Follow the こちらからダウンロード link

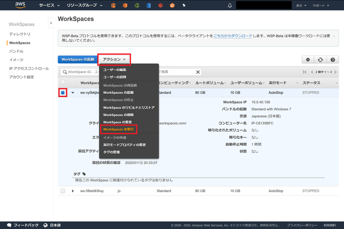coord(233,36)
